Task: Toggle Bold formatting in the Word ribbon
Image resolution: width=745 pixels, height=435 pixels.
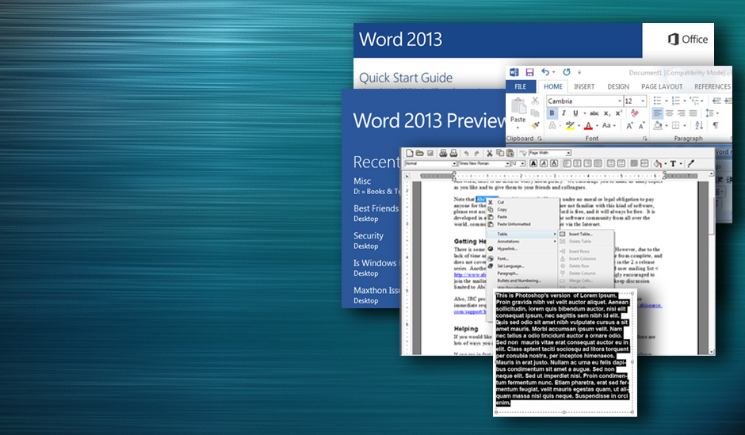Action: tap(552, 113)
